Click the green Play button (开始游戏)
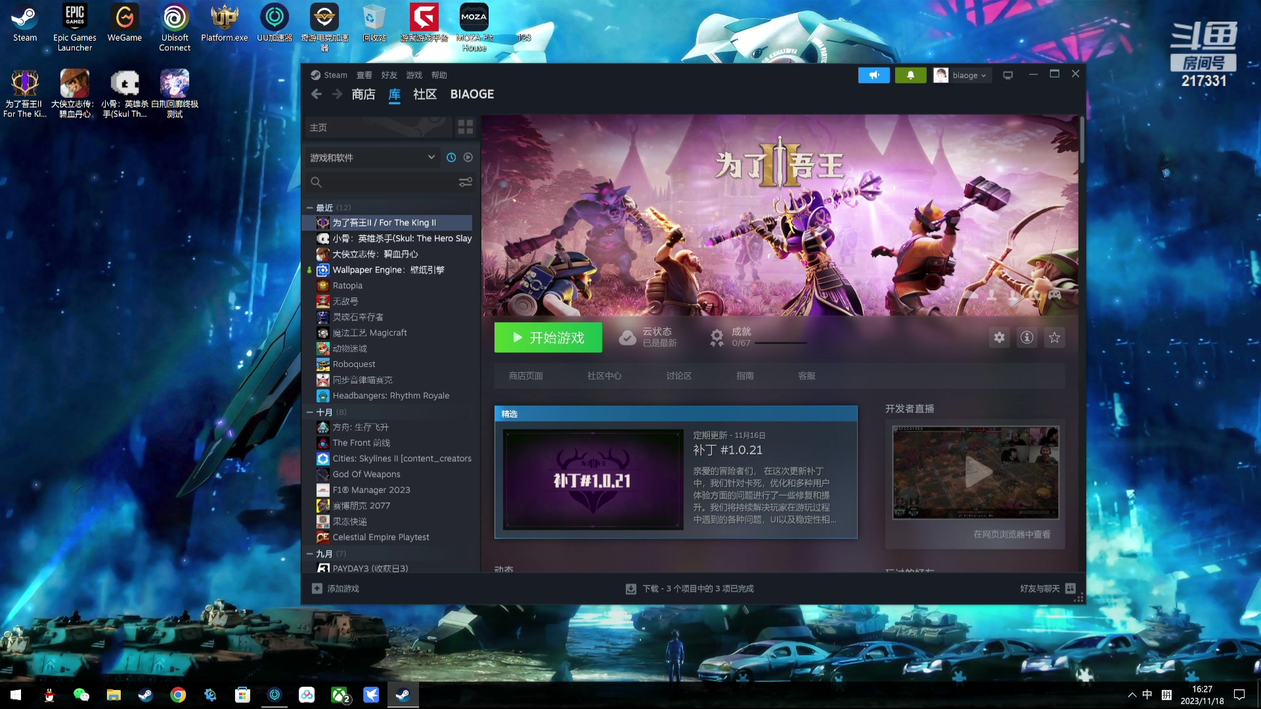 pyautogui.click(x=548, y=337)
